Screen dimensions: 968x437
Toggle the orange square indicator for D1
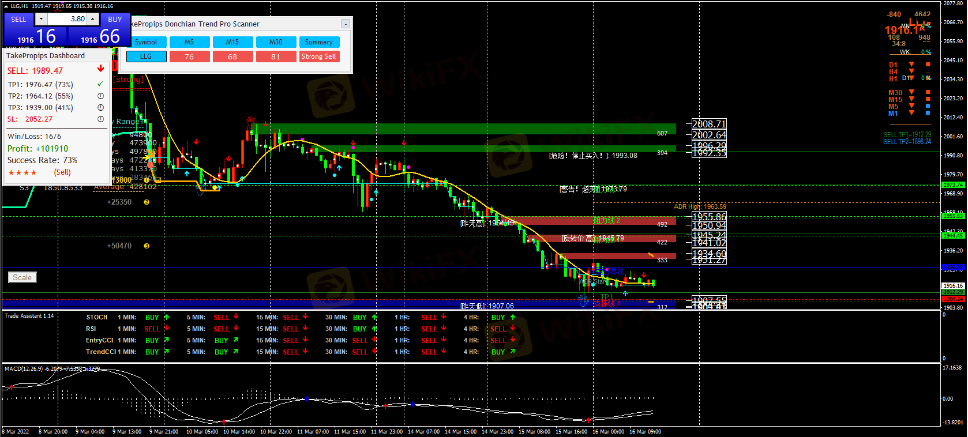(928, 65)
